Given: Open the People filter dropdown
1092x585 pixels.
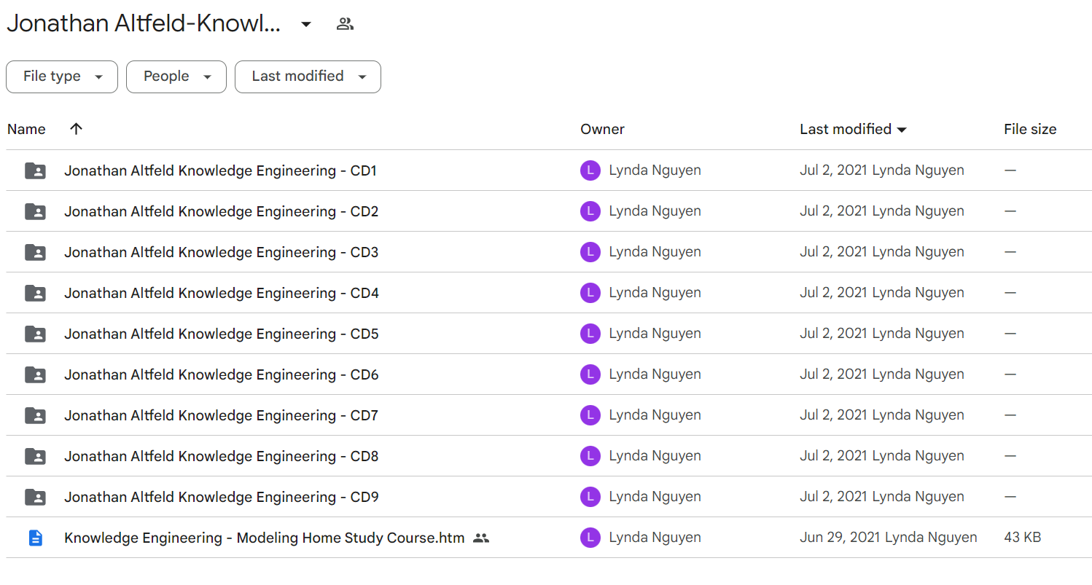Looking at the screenshot, I should [x=176, y=76].
